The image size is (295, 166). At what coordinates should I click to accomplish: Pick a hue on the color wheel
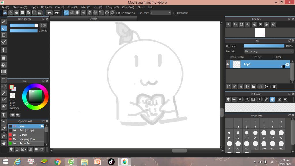point(35,97)
